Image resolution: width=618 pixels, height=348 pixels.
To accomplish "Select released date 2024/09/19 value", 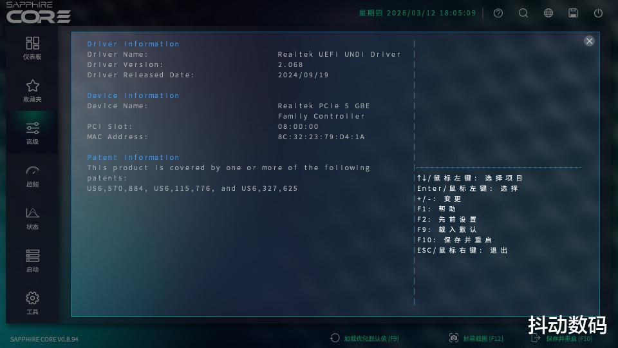I will click(303, 75).
